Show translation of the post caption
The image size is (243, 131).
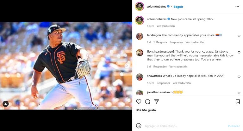pos(165,26)
